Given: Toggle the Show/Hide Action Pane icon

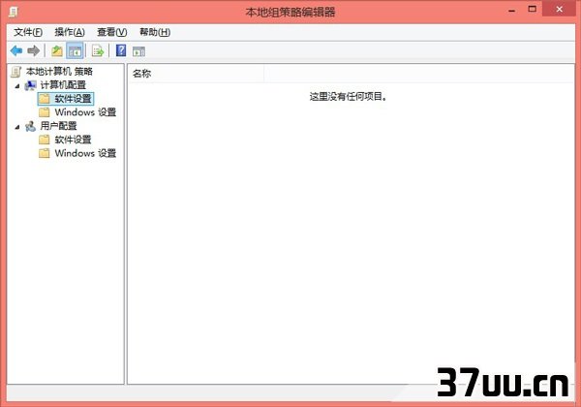Looking at the screenshot, I should point(138,51).
